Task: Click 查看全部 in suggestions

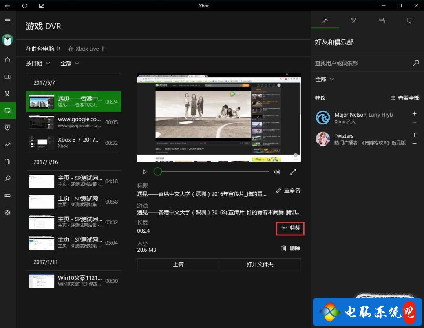Action: (405, 98)
